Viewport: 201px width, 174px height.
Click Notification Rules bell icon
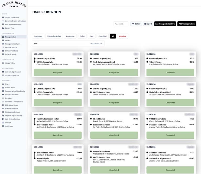coord(3,109)
